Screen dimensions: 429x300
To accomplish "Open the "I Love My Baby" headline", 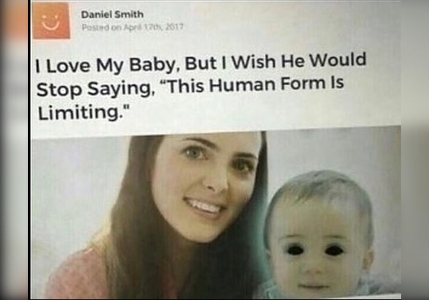I will point(201,86).
